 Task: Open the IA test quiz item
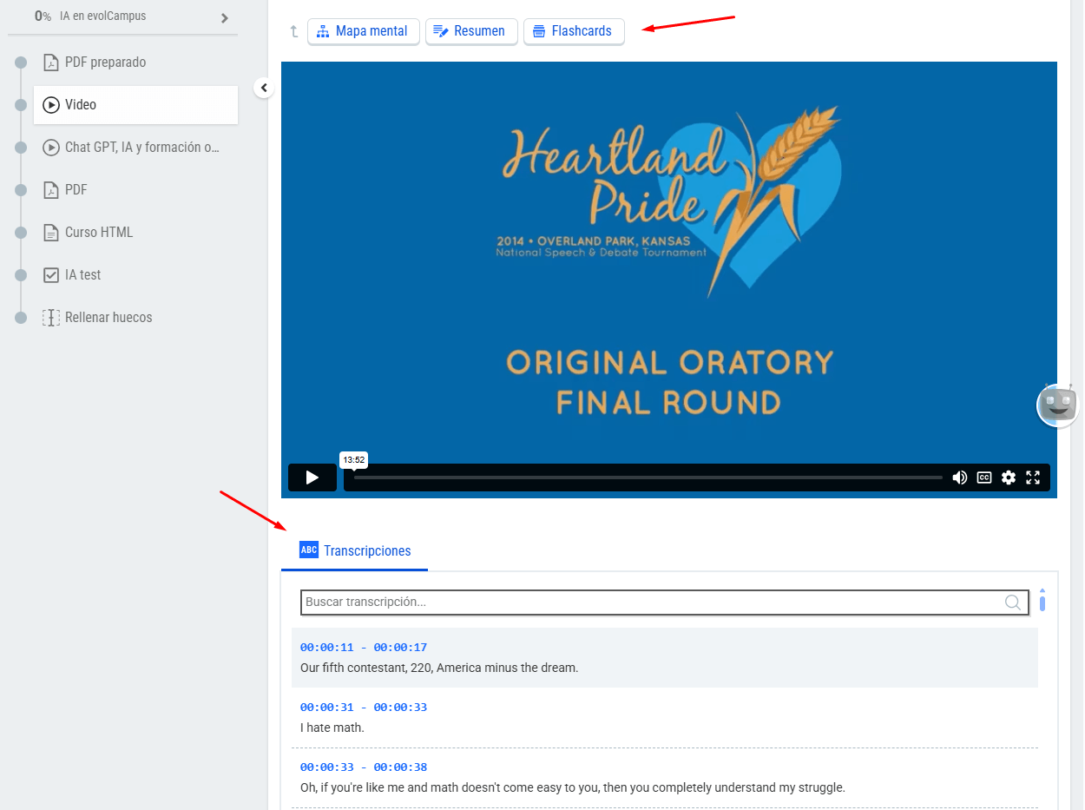(82, 275)
